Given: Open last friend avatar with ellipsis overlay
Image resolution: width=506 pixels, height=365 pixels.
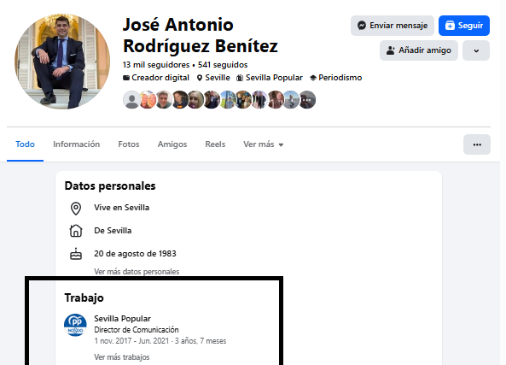Looking at the screenshot, I should pos(307,99).
